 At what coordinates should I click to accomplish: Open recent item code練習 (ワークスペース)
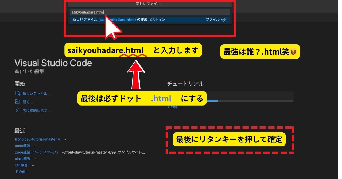(36, 152)
